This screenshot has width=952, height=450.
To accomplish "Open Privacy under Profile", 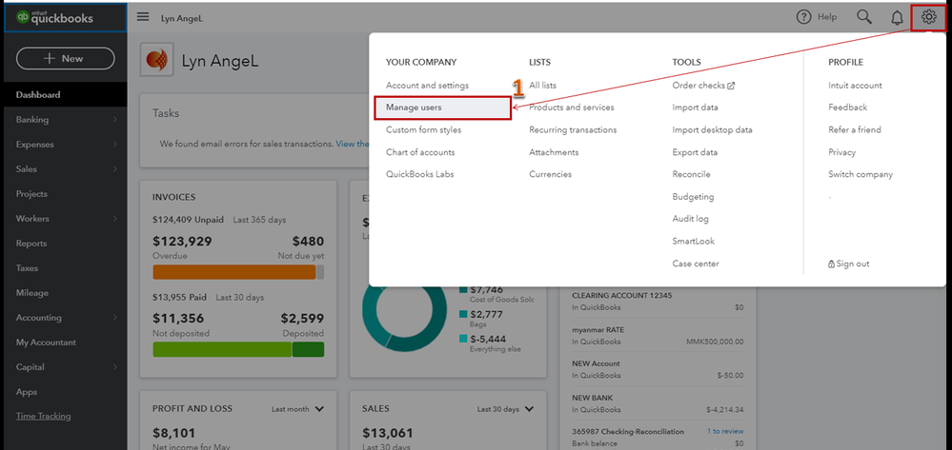I will 842,152.
